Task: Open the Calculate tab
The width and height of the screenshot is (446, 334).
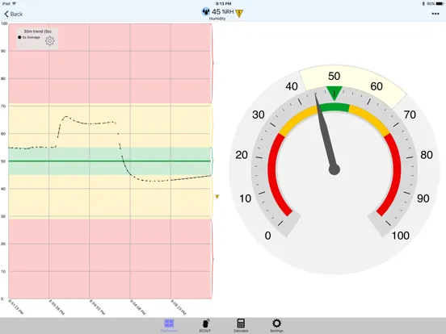Action: click(241, 325)
